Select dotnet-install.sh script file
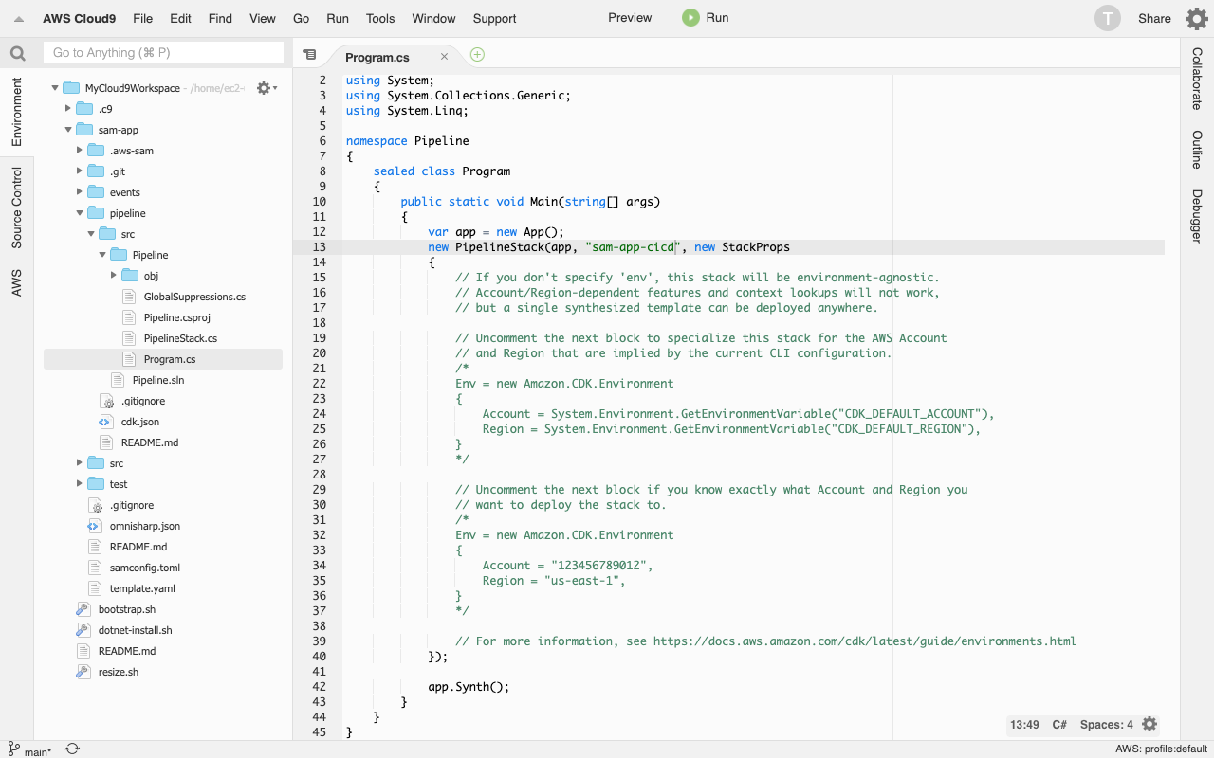This screenshot has width=1214, height=758. (135, 630)
